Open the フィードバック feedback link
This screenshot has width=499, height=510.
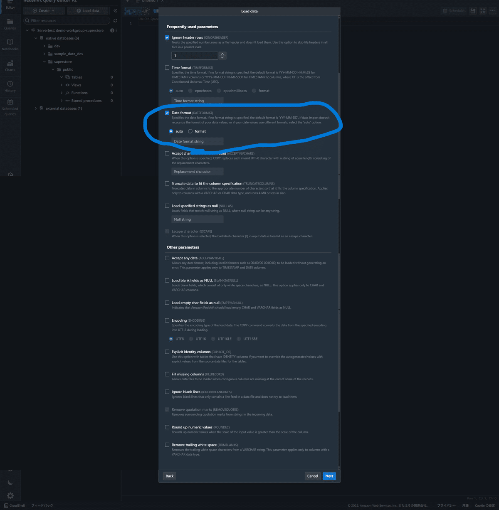[x=42, y=505]
